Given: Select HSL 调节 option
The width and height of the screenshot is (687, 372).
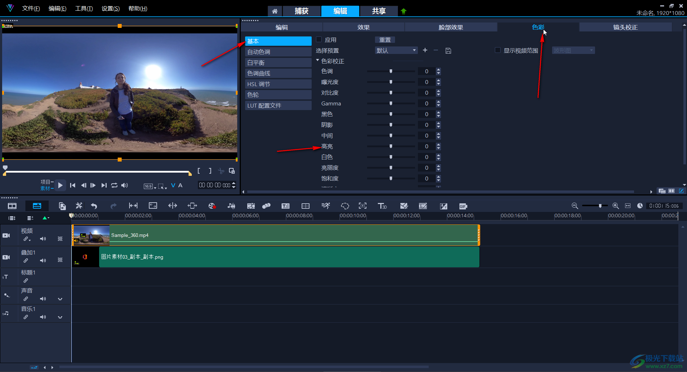Looking at the screenshot, I should pos(278,84).
